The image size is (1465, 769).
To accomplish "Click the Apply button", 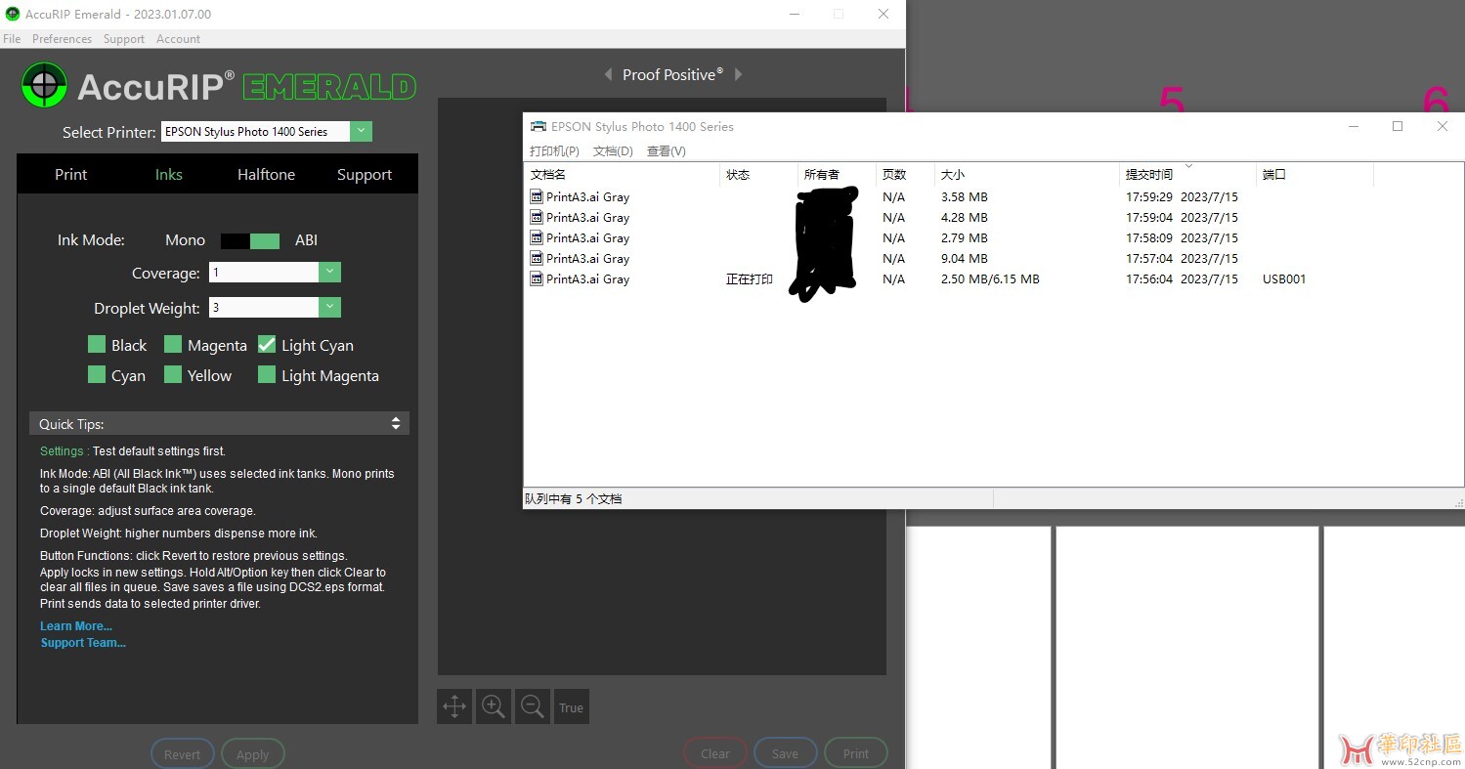I will pos(252,754).
